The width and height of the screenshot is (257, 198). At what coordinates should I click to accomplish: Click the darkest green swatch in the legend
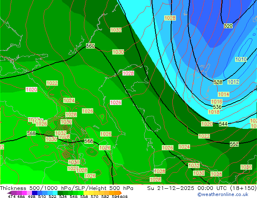pyautogui.click(x=60, y=193)
